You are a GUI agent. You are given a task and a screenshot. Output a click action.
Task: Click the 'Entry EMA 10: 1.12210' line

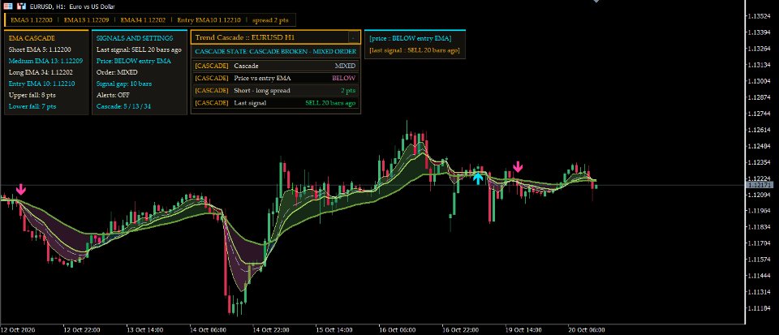point(41,84)
